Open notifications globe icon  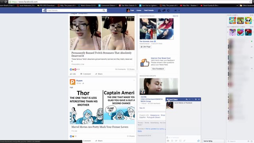168,10
